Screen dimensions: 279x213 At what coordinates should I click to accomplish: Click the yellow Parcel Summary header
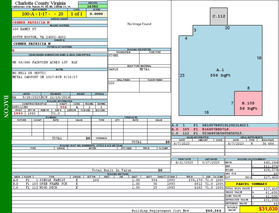pyautogui.click(x=252, y=184)
